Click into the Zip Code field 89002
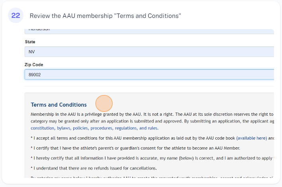This screenshot has height=187, width=282. tap(149, 74)
